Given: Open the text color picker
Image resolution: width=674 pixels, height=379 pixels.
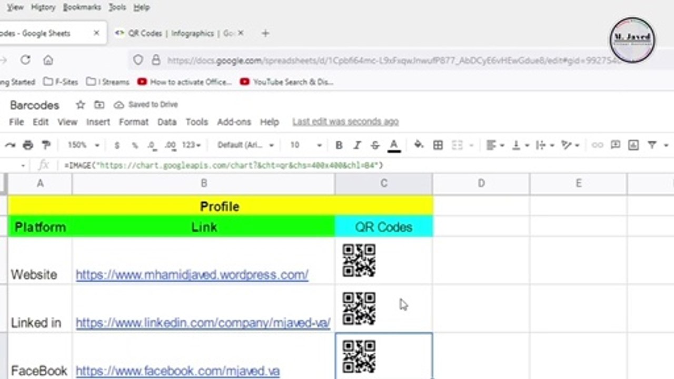Looking at the screenshot, I should [x=394, y=145].
